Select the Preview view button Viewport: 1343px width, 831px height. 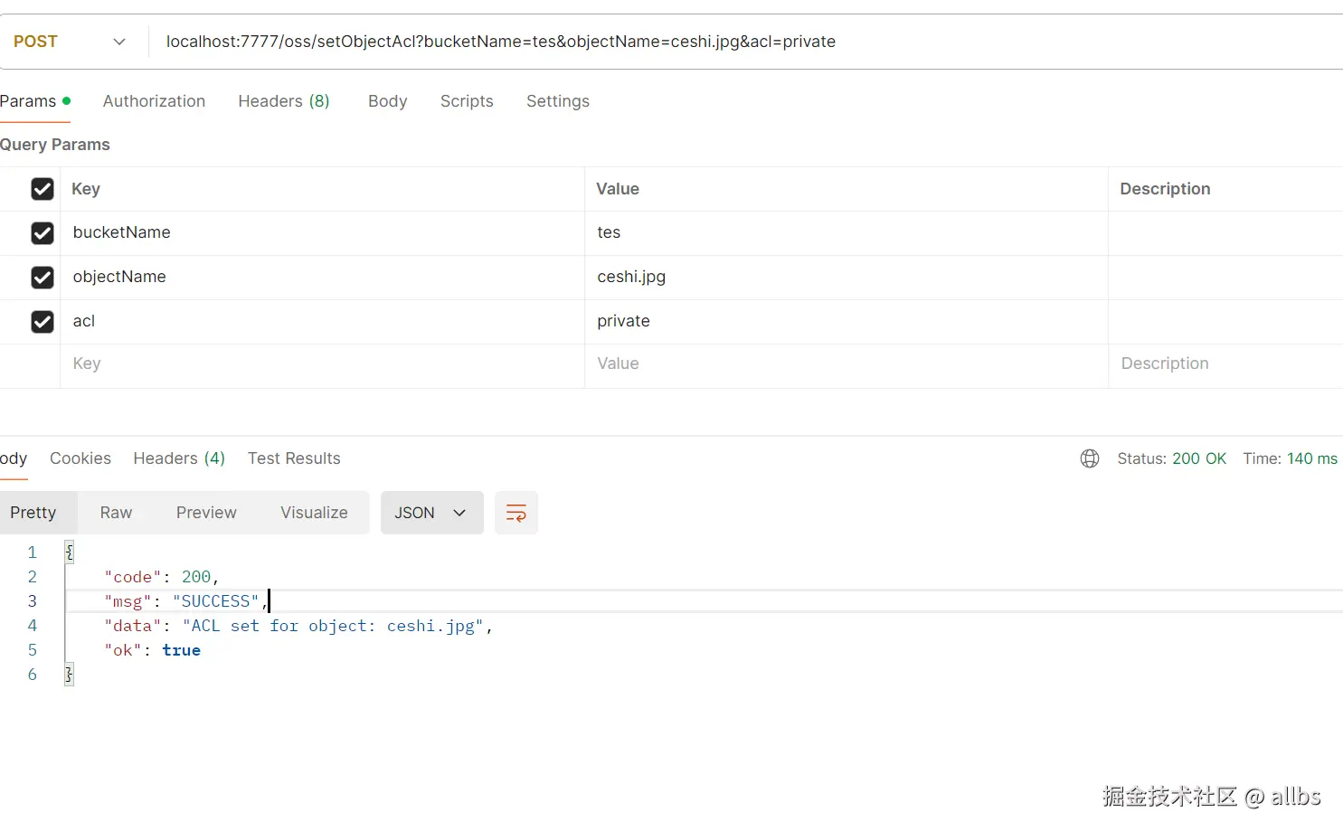click(x=206, y=513)
